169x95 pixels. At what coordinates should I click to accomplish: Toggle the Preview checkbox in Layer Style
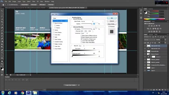pyautogui.click(x=109, y=26)
